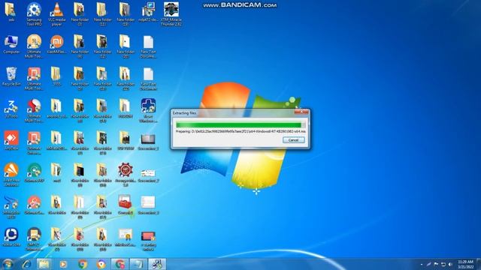Launch Google Chrome from taskbar
Screen dimensions: 481x270
coord(82,264)
